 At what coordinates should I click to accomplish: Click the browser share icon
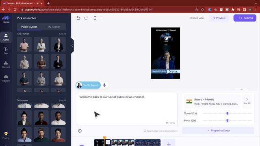click(197, 10)
